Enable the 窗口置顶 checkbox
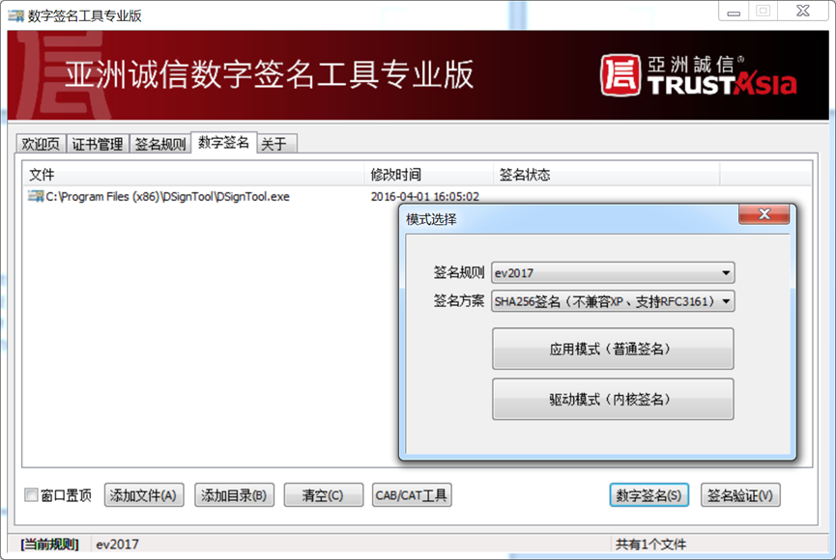 32,495
